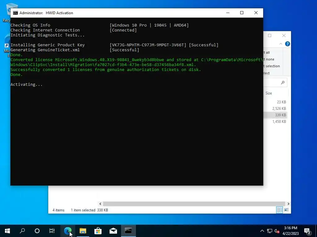This screenshot has width=317, height=237.
Task: Open Task View on taskbar
Action: pos(52,231)
